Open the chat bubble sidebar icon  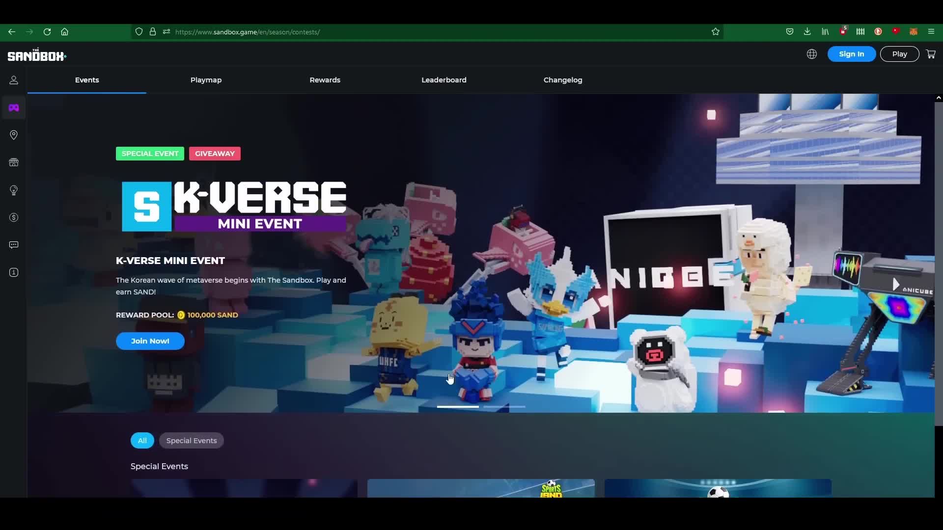point(14,245)
